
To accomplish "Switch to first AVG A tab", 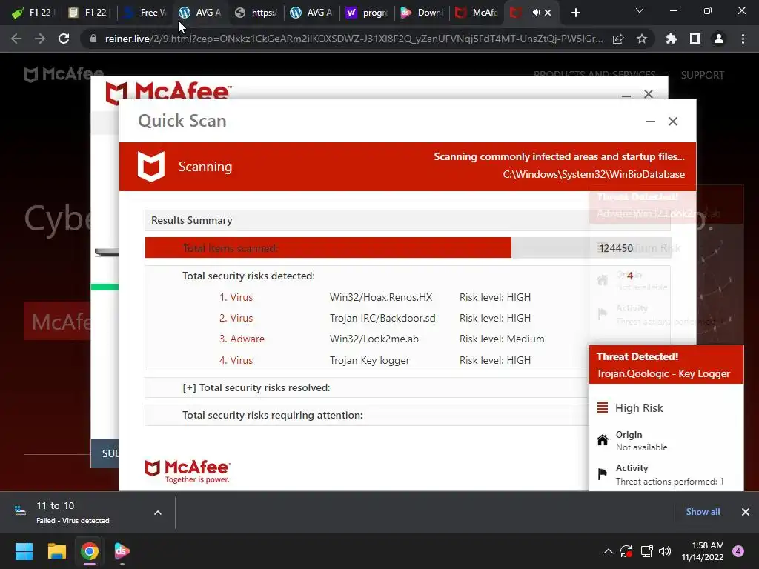I will [x=199, y=13].
